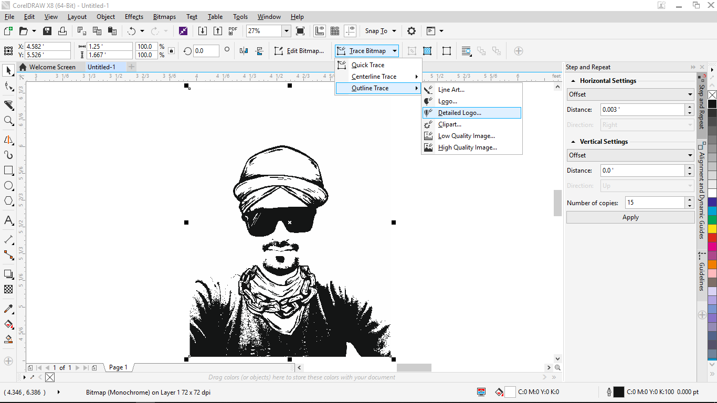Toggle the lock ratio padlock
Viewport: 717px width, 403px height.
pyautogui.click(x=171, y=51)
